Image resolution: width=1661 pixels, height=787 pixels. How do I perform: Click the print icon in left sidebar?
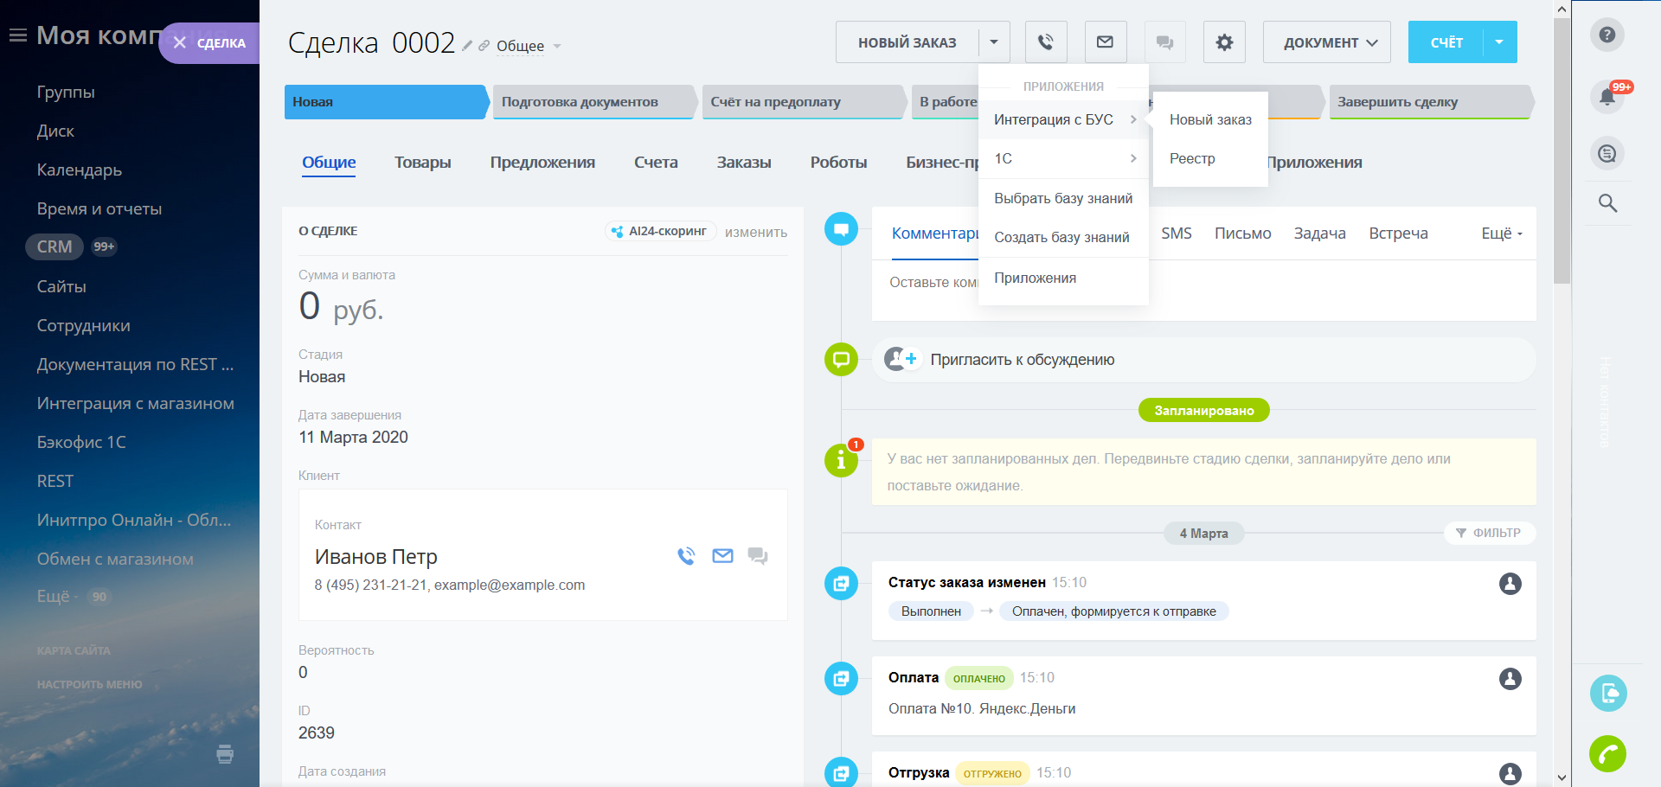(225, 754)
